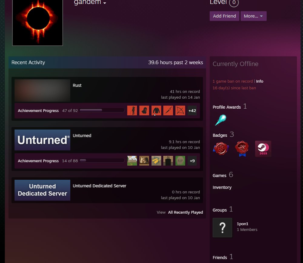Select Rust achievement icon with jacket
Image resolution: width=303 pixels, height=263 pixels.
pos(156,110)
